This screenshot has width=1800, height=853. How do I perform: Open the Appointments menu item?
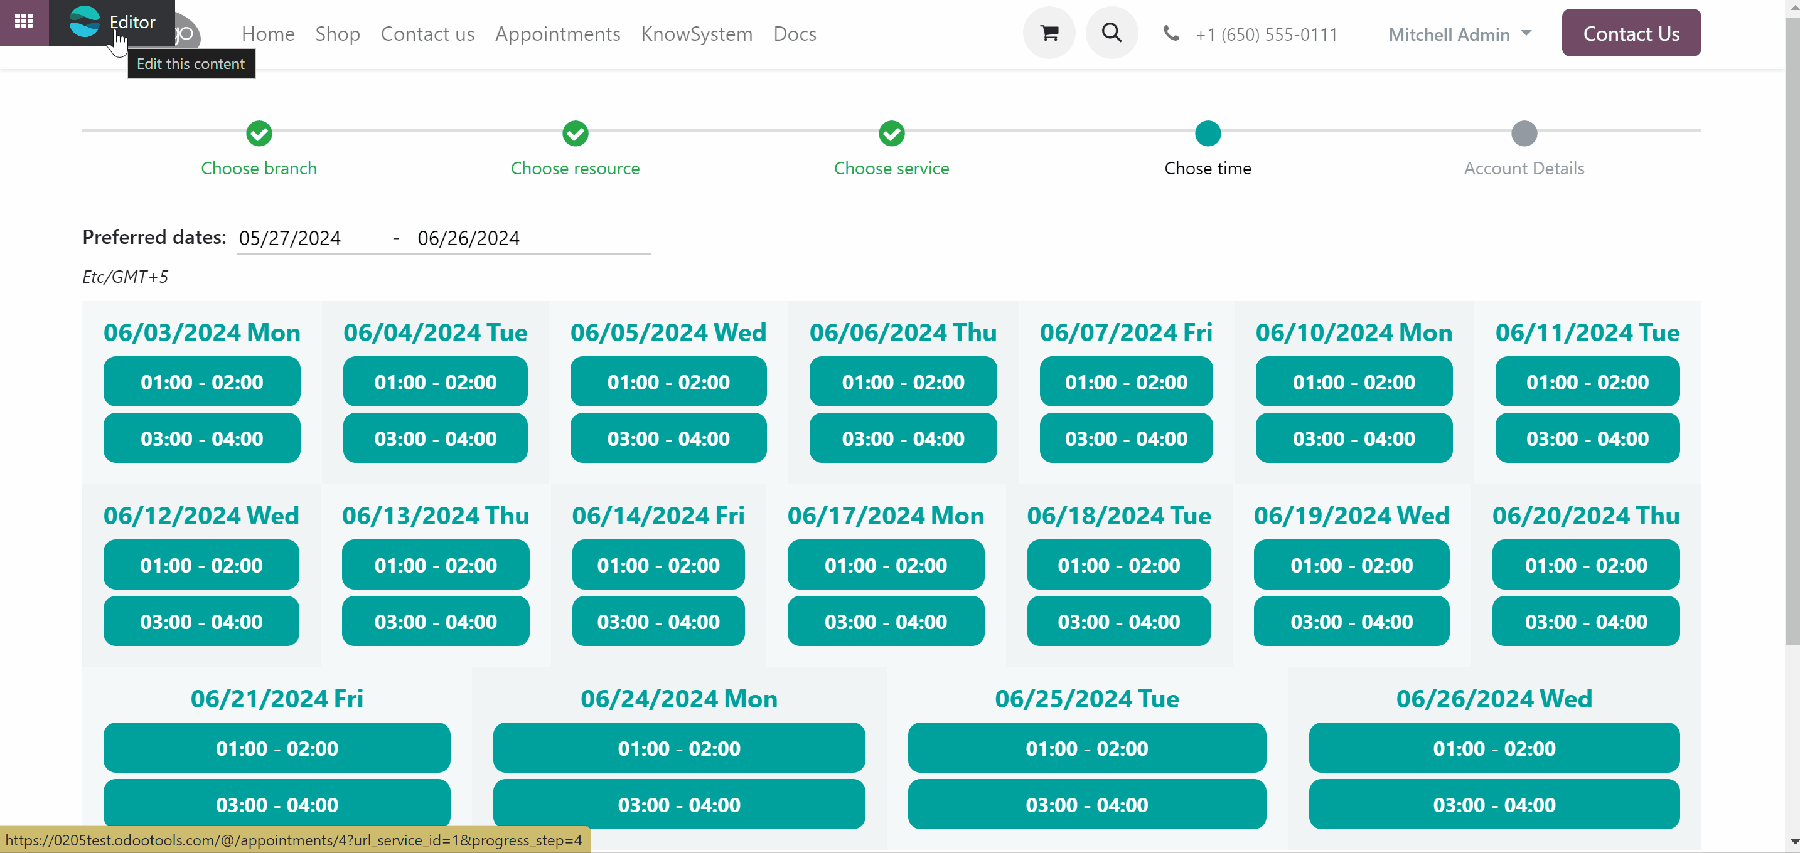557,33
